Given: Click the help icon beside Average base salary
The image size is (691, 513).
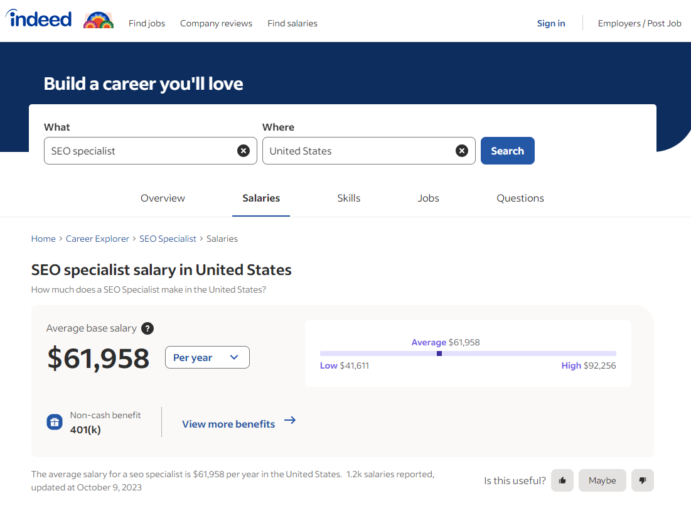Looking at the screenshot, I should 147,328.
